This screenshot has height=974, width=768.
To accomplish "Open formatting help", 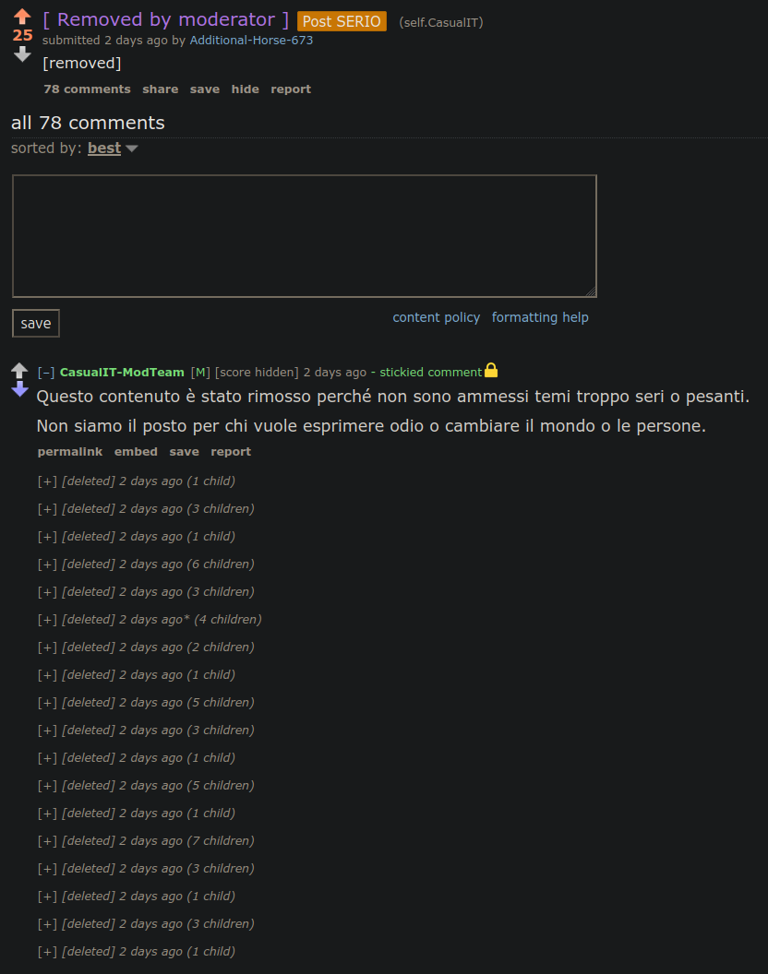I will (x=540, y=317).
